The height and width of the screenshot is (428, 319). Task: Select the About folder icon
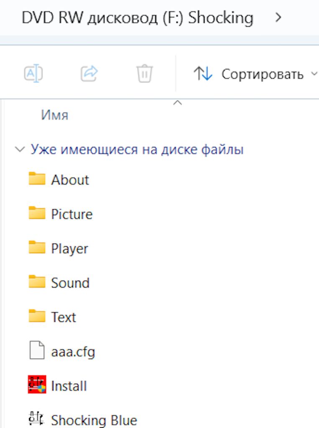37,178
